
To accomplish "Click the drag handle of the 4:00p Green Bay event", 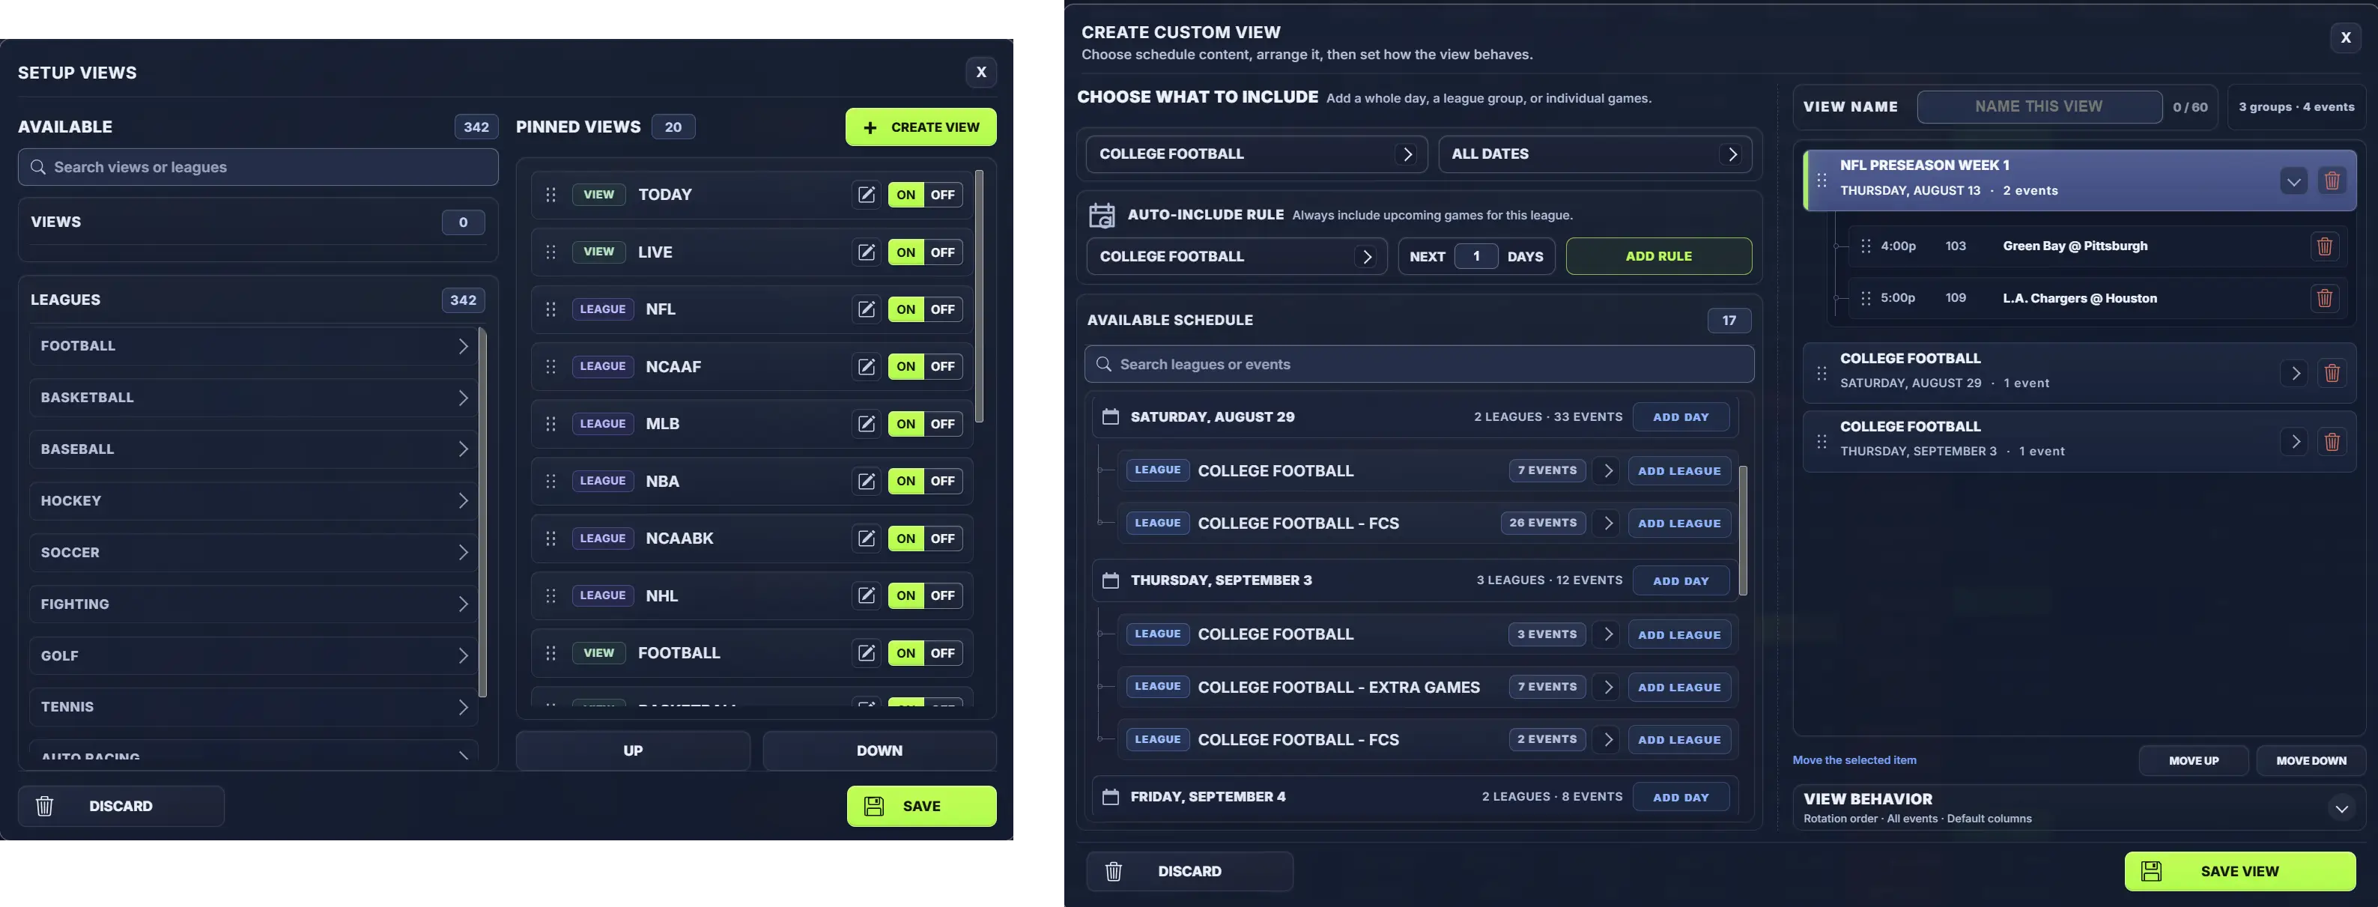I will (x=1866, y=246).
